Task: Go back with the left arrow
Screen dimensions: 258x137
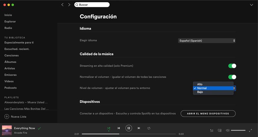Action: pos(62,5)
